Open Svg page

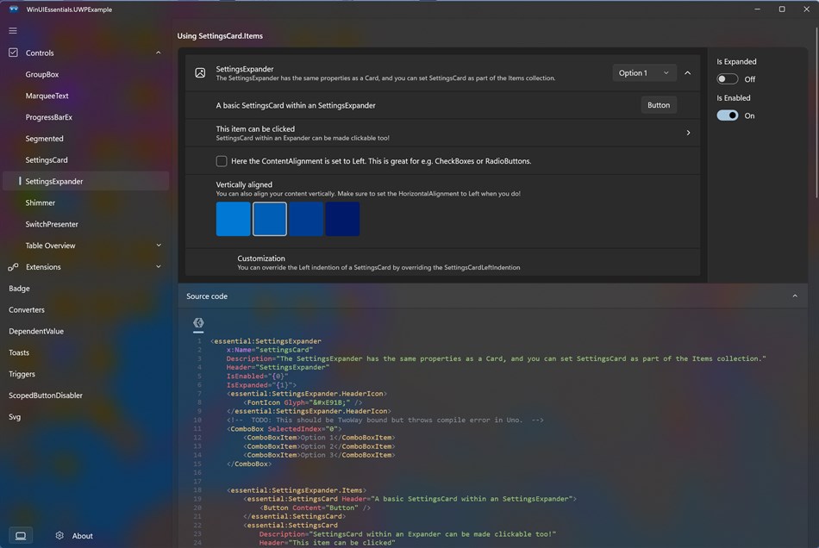[85, 416]
